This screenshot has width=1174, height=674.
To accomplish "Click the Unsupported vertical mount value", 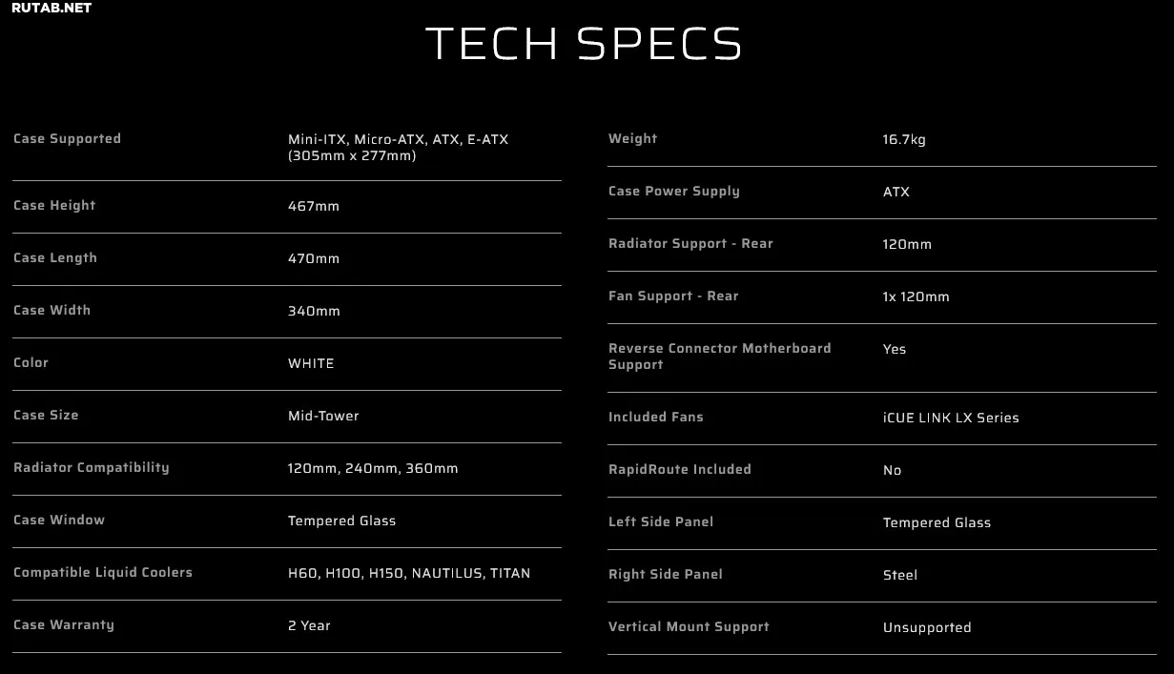I will pos(927,627).
